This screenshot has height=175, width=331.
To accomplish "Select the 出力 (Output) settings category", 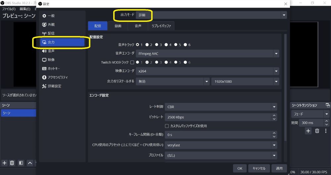I will pyautogui.click(x=62, y=42).
